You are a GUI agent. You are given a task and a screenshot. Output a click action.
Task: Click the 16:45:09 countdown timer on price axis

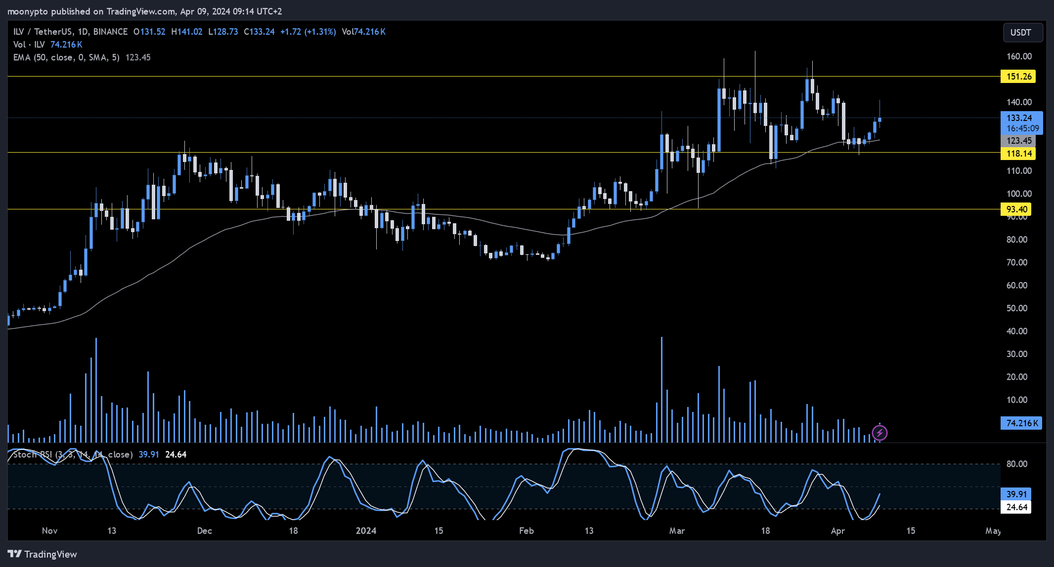pos(1022,128)
